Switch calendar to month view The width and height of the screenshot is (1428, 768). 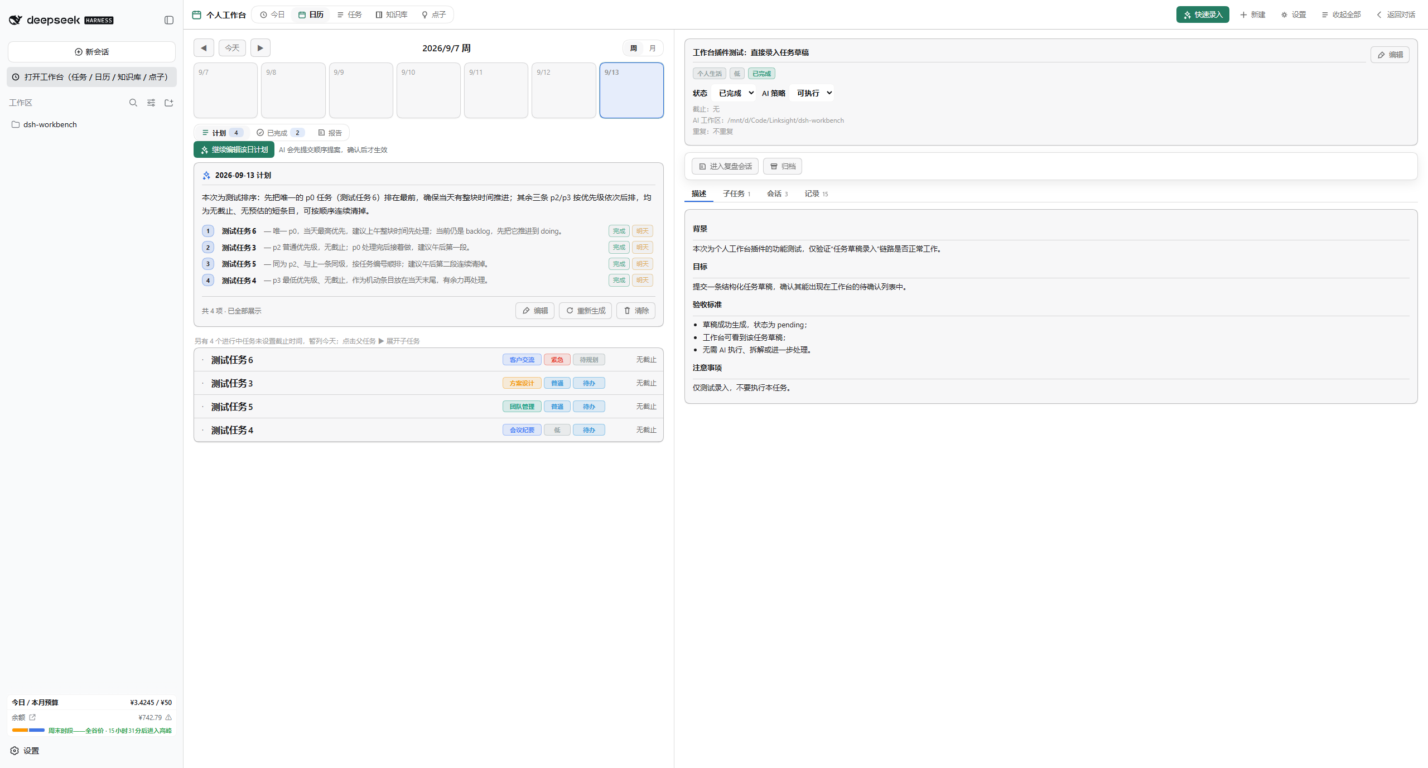click(652, 49)
